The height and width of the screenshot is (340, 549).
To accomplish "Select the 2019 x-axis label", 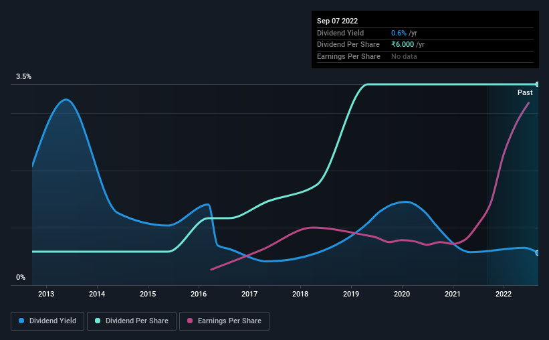I will (351, 294).
